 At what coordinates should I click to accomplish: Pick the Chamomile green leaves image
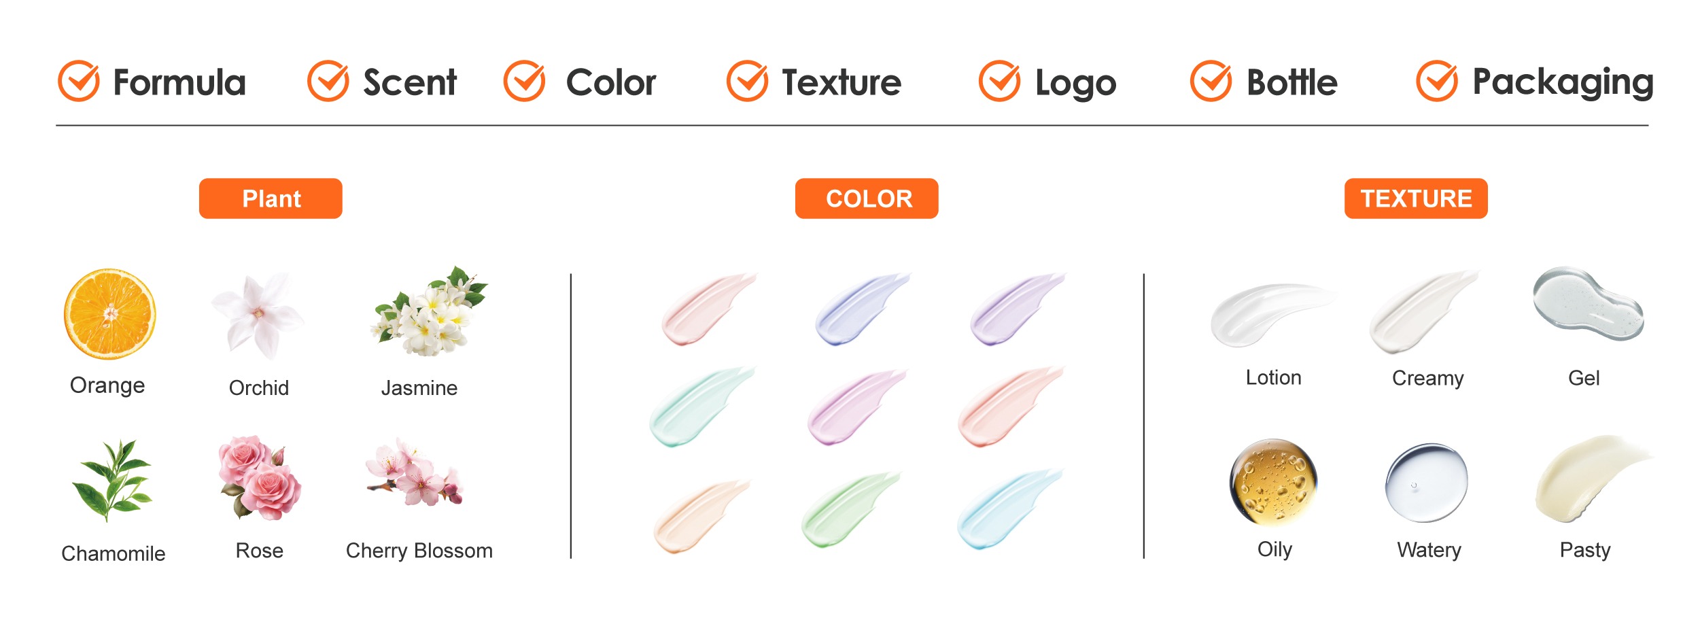113,481
